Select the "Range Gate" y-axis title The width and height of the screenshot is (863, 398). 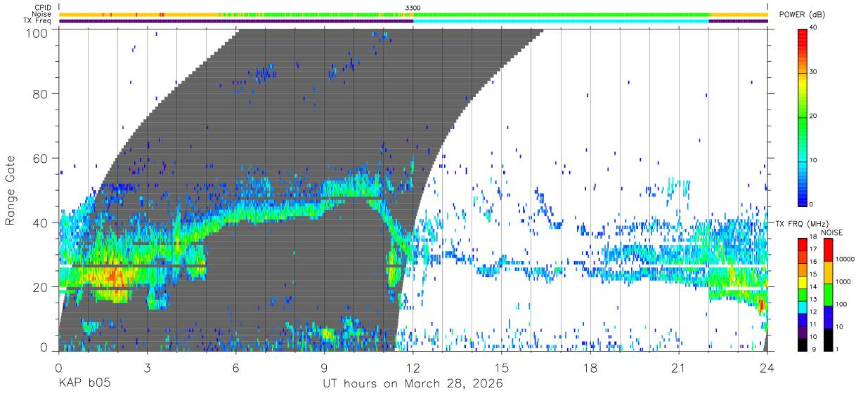11,190
